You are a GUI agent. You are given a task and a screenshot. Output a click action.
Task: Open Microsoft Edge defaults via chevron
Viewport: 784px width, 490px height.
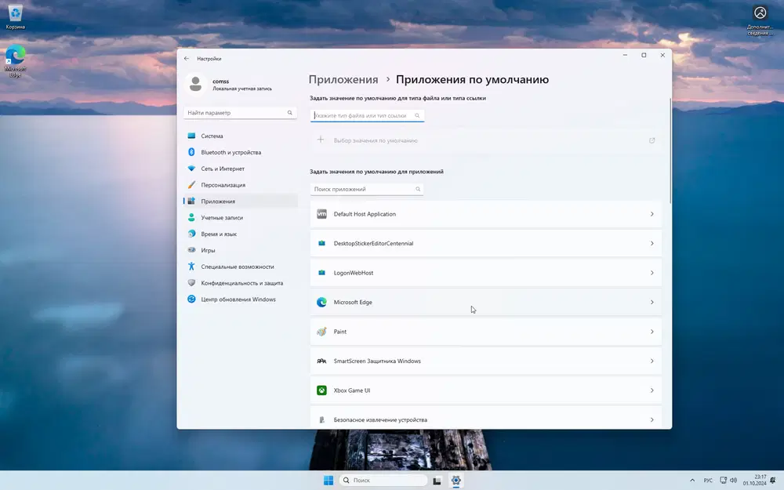point(652,302)
